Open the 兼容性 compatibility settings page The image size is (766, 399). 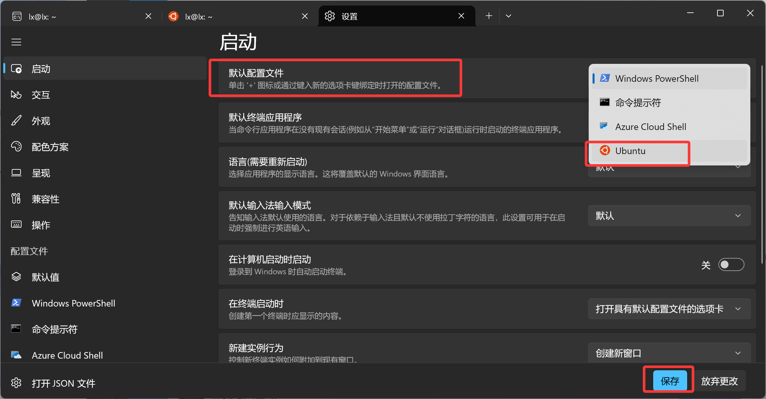pos(45,199)
